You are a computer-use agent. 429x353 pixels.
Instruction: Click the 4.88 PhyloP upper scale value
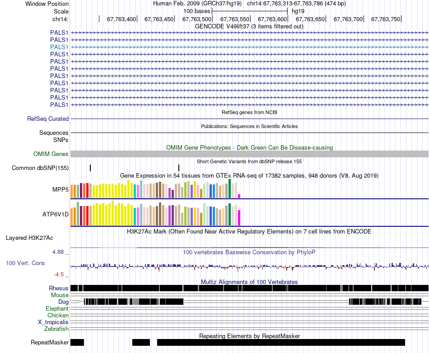click(58, 252)
